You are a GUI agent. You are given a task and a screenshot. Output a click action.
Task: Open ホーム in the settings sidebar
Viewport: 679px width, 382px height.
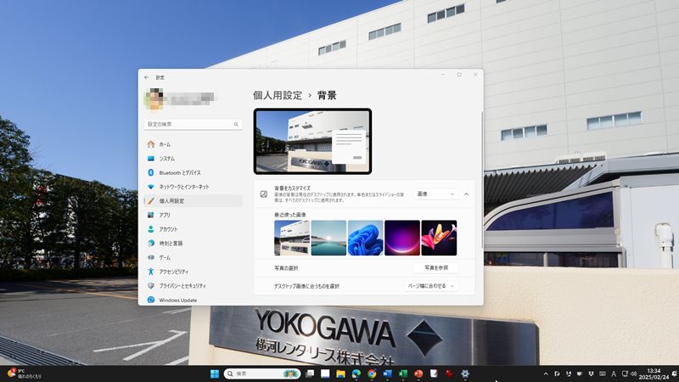click(x=194, y=144)
